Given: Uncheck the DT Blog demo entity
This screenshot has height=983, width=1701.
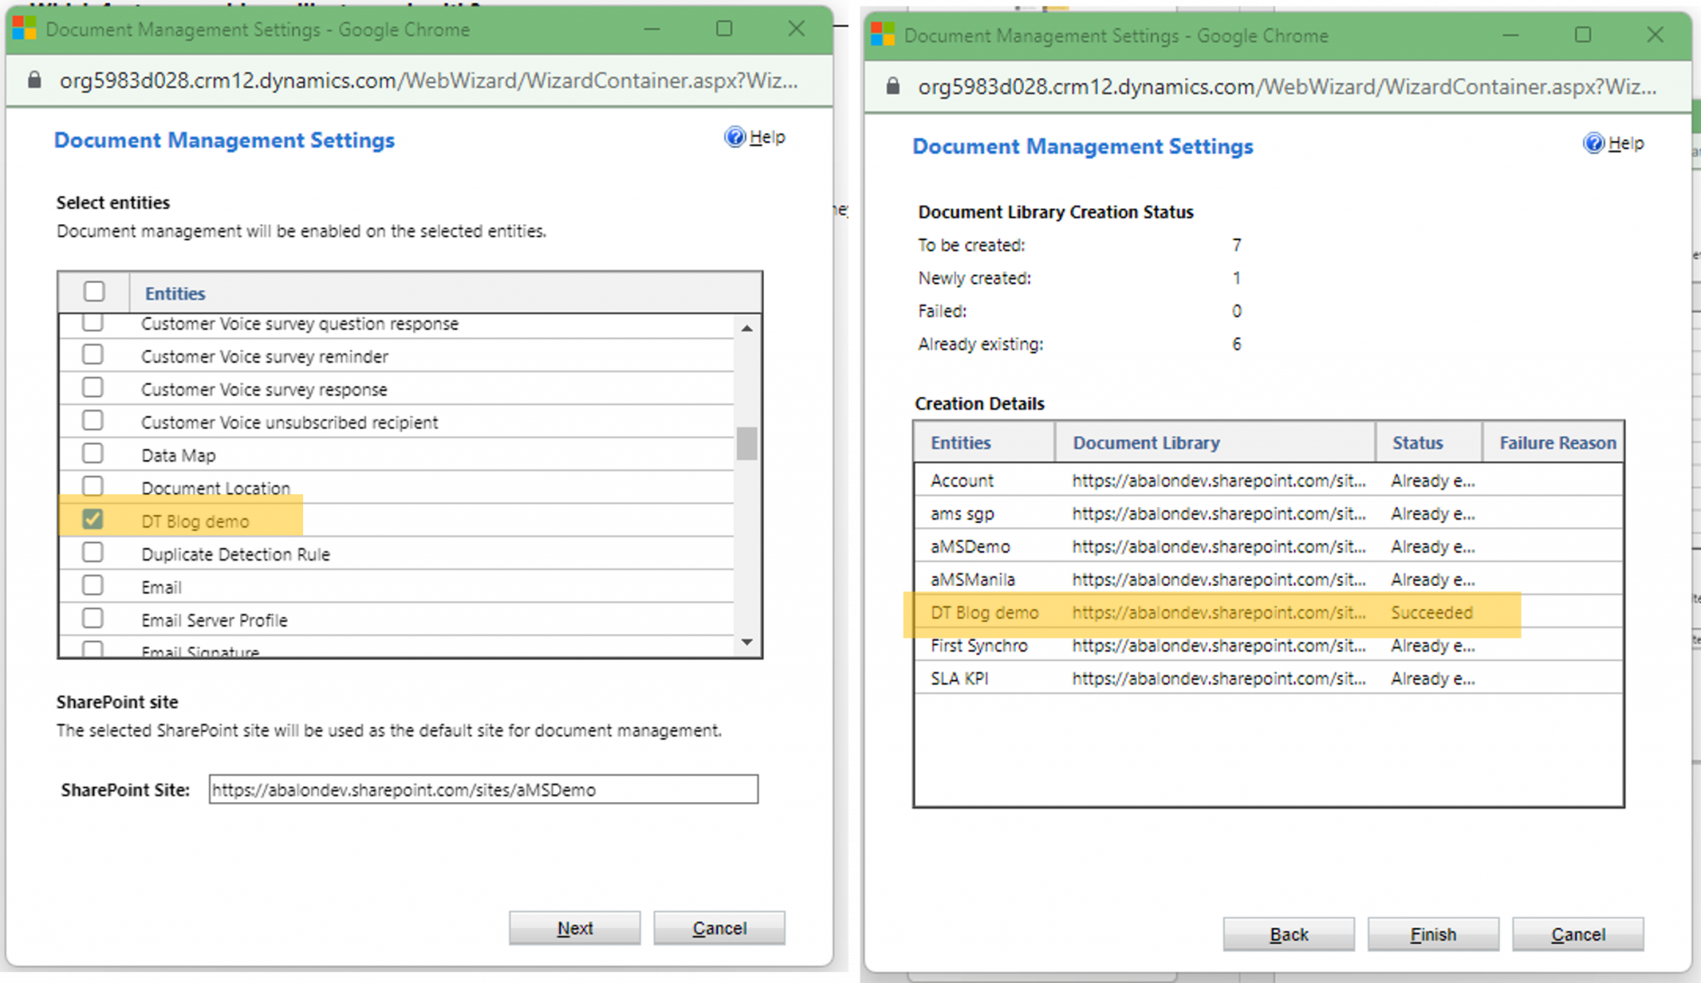Looking at the screenshot, I should pyautogui.click(x=92, y=519).
